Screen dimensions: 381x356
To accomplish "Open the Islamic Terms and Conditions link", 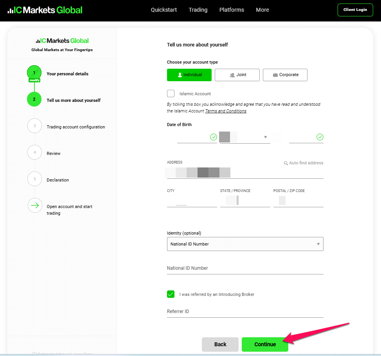I will tap(226, 111).
